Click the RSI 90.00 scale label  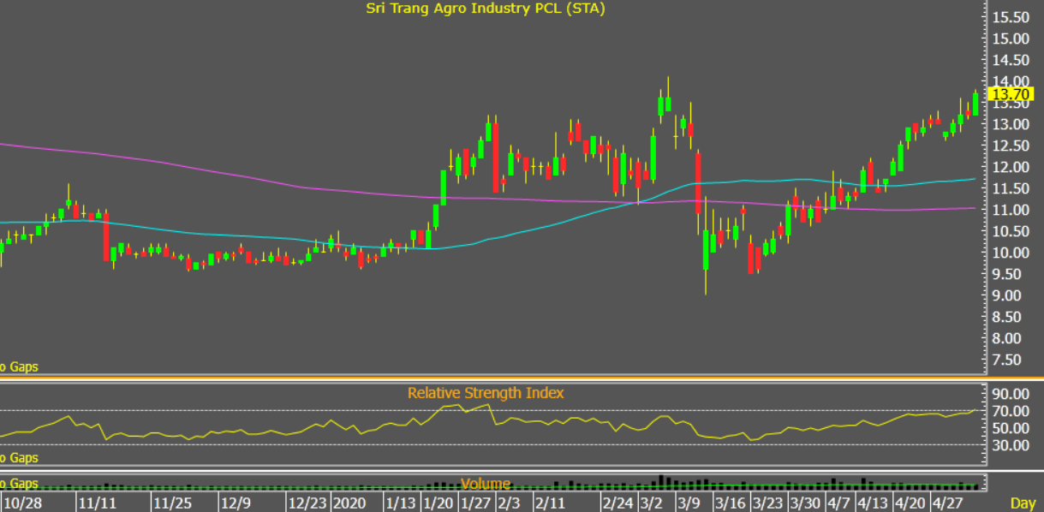1011,394
